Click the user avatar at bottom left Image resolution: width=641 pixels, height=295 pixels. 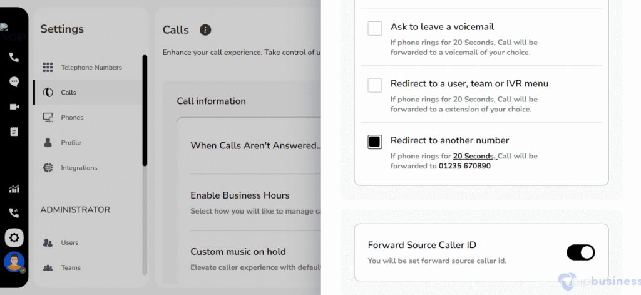pos(14,262)
